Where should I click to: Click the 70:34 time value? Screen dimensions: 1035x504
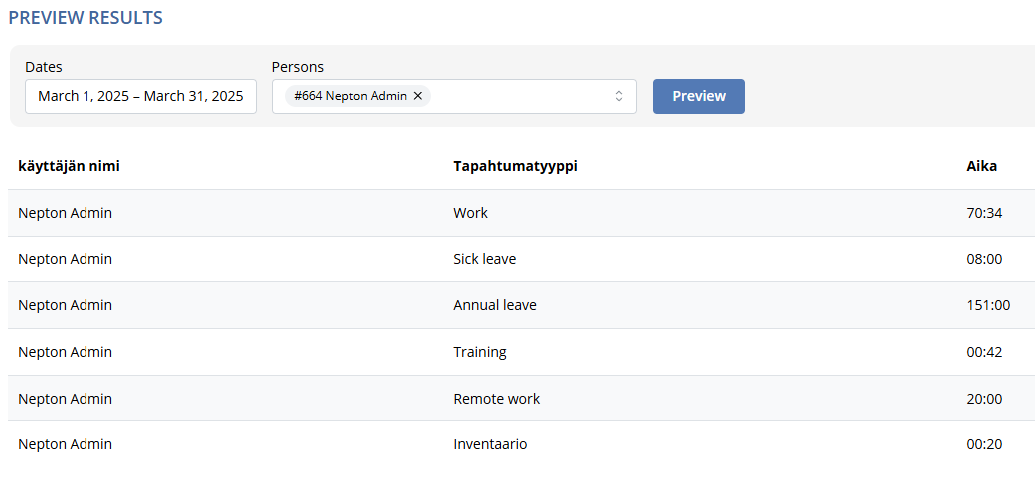[x=984, y=213]
